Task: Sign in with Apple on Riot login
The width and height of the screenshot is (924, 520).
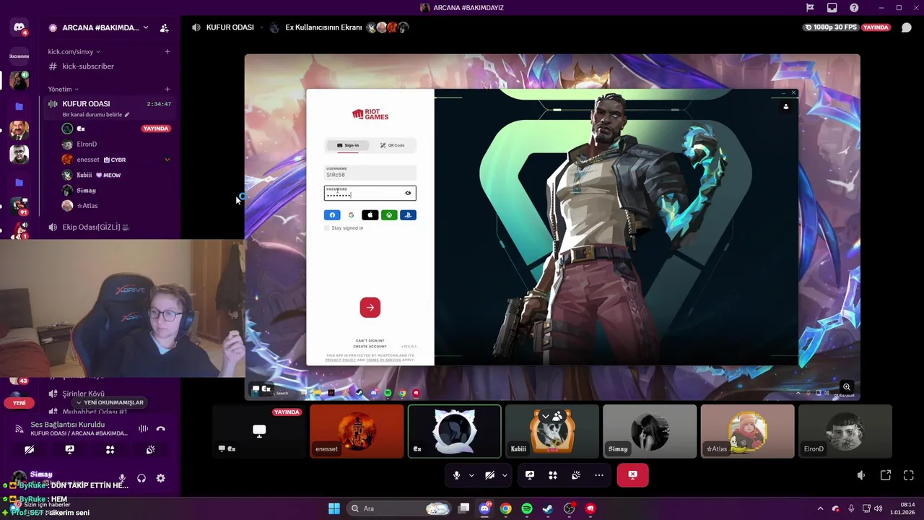Action: [370, 214]
